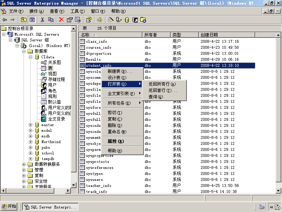This screenshot has width=282, height=212.
Task: Select the 存储过程 stored procedures icon
Action: [44, 79]
